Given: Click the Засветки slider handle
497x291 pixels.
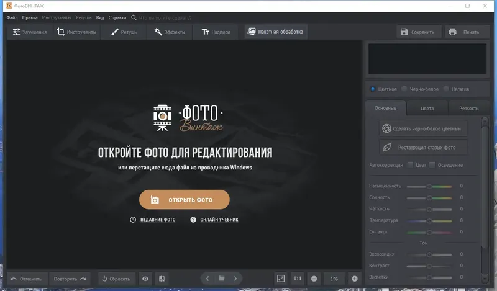Looking at the screenshot, I should tap(429, 278).
